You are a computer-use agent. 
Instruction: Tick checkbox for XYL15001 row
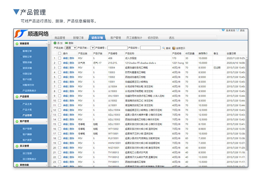point(60,96)
